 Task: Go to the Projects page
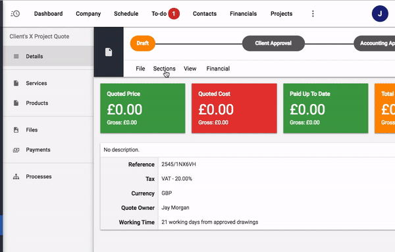281,14
